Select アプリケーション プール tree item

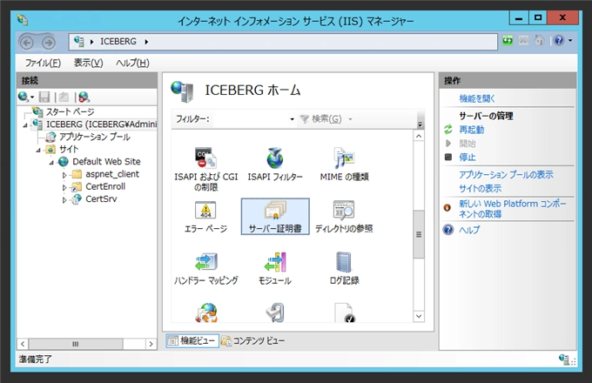click(x=94, y=137)
